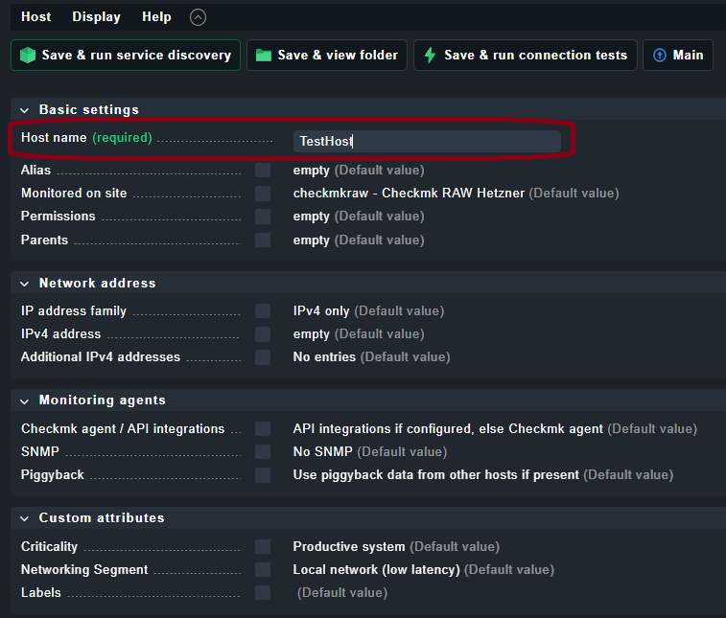
Task: Click the lightning bolt connection tests icon
Action: [x=431, y=55]
